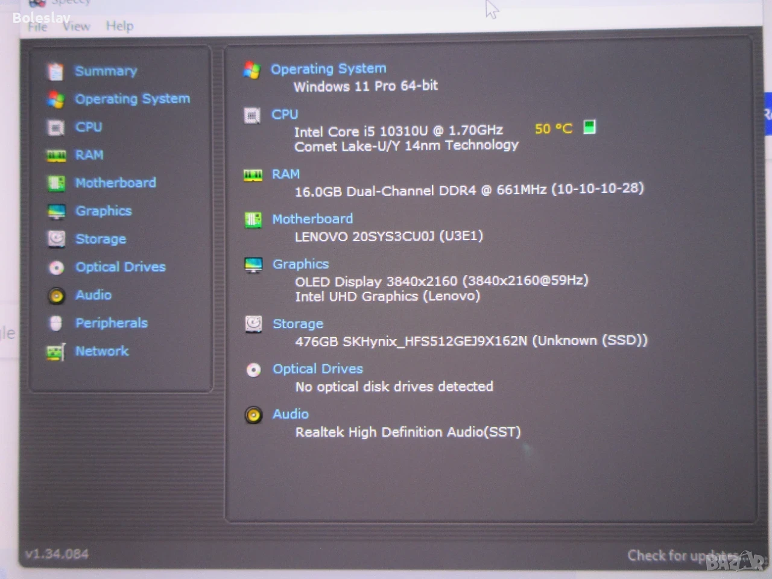
Task: Show Audio details from sidebar
Action: tap(93, 295)
